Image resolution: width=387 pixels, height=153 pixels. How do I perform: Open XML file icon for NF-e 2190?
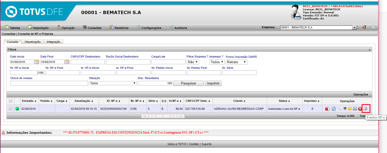pos(334,109)
